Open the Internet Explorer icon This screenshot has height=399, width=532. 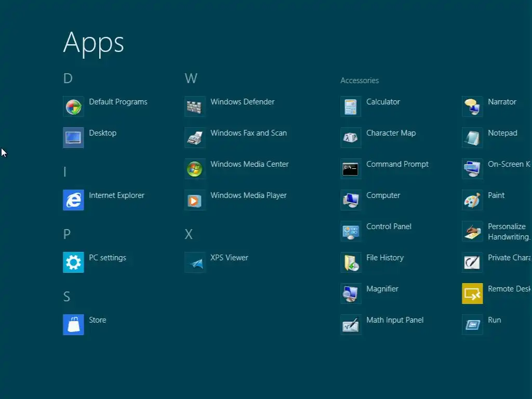(x=73, y=200)
